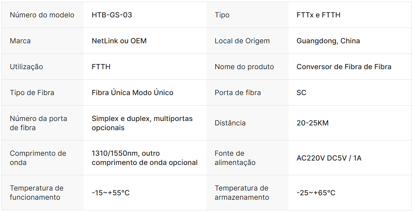413x212 pixels.
Task: Select the -25~+65°C storage temperature value
Action: tap(316, 193)
